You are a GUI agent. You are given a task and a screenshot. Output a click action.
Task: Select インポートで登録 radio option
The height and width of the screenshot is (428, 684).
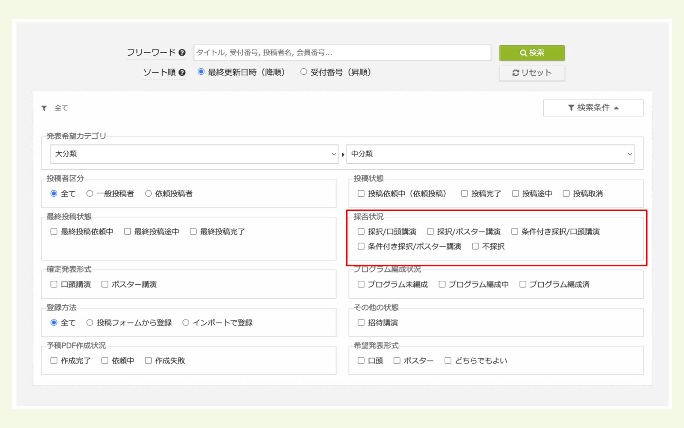coord(186,323)
